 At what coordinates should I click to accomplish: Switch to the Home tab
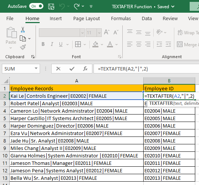point(33,19)
